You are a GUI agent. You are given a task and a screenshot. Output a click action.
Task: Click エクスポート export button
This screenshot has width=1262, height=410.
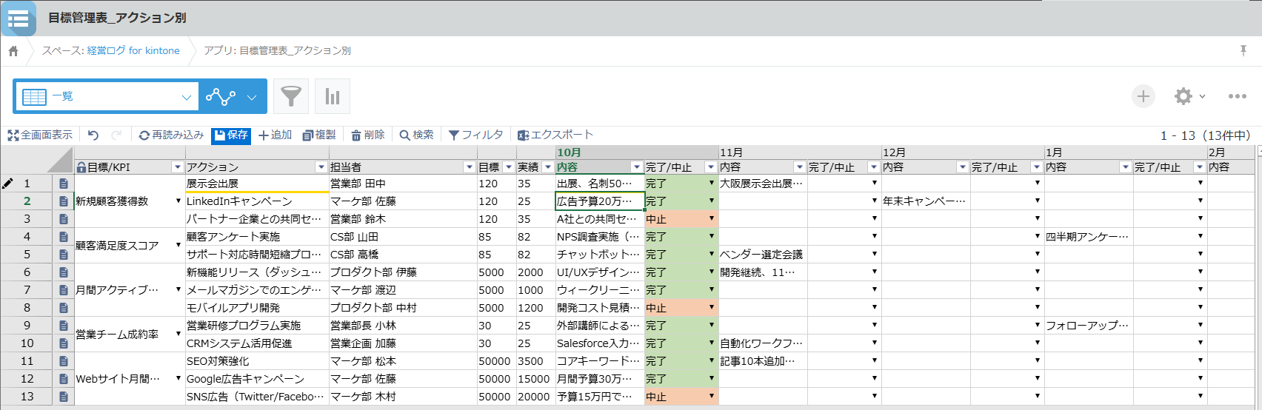555,135
